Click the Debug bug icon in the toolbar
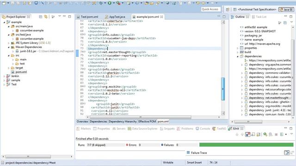Image resolution: width=296 pixels, height=166 pixels. [101, 3]
